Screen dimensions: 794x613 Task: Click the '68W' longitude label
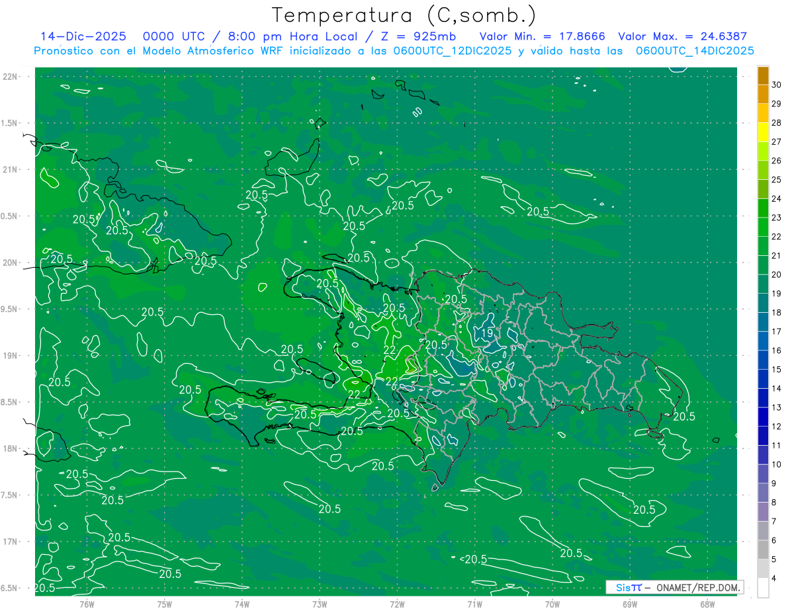click(707, 604)
